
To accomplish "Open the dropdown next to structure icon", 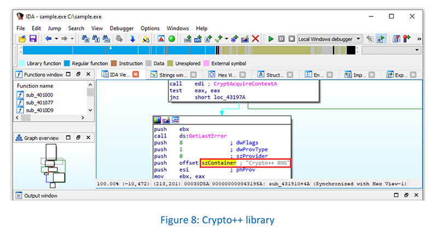I will coord(226,39).
